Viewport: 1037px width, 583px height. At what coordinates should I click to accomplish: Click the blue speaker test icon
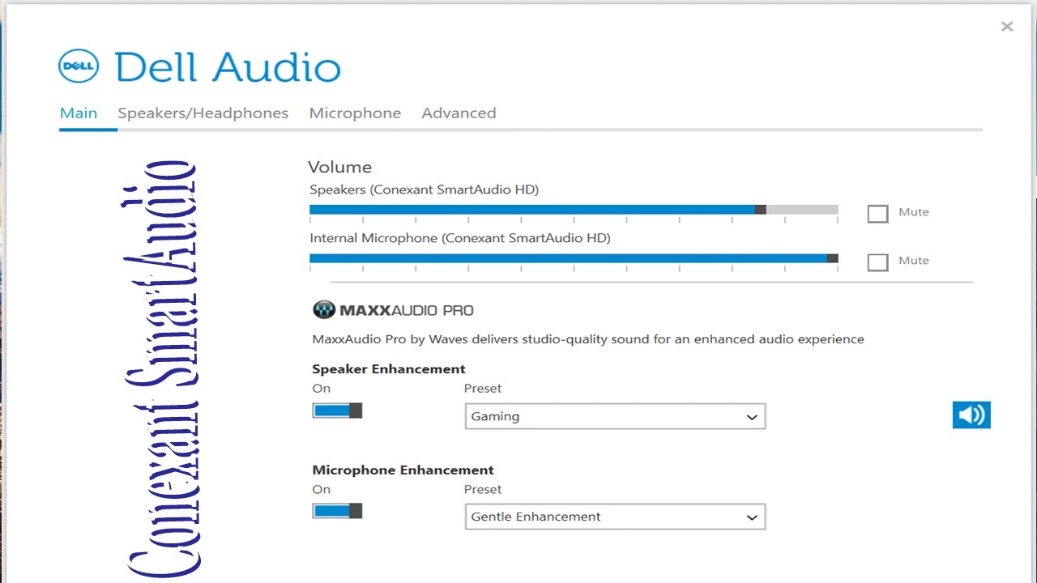(x=971, y=415)
